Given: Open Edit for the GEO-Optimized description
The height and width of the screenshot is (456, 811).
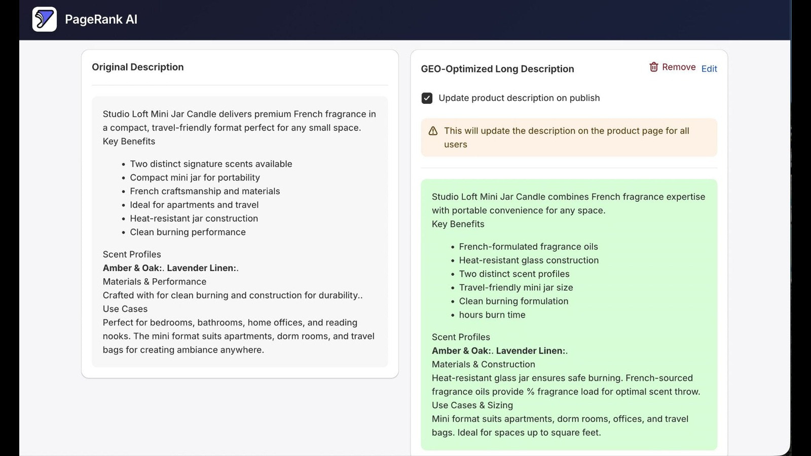Looking at the screenshot, I should click(709, 68).
